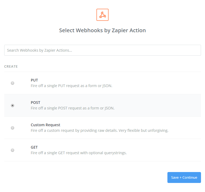
Task: Click the bold PUT action title
Action: pos(34,80)
